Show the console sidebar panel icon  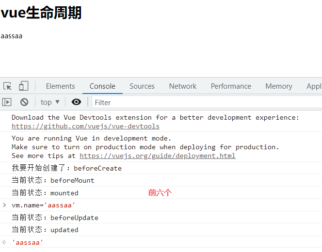pos(7,102)
